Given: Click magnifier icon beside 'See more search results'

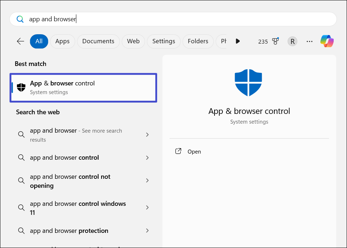Looking at the screenshot, I should (x=21, y=134).
